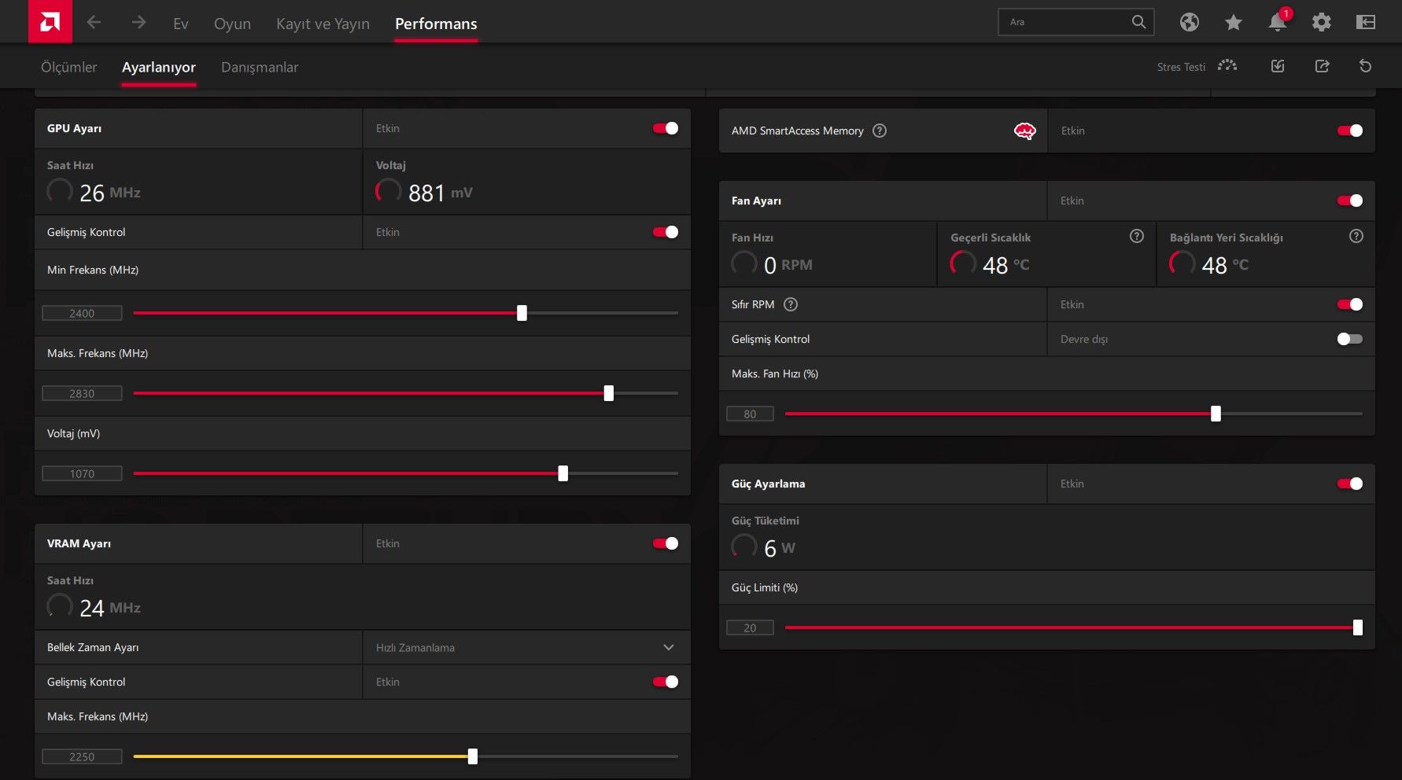The image size is (1402, 780).
Task: Expand the Bellek Zaman Ayarı dropdown
Action: point(526,647)
